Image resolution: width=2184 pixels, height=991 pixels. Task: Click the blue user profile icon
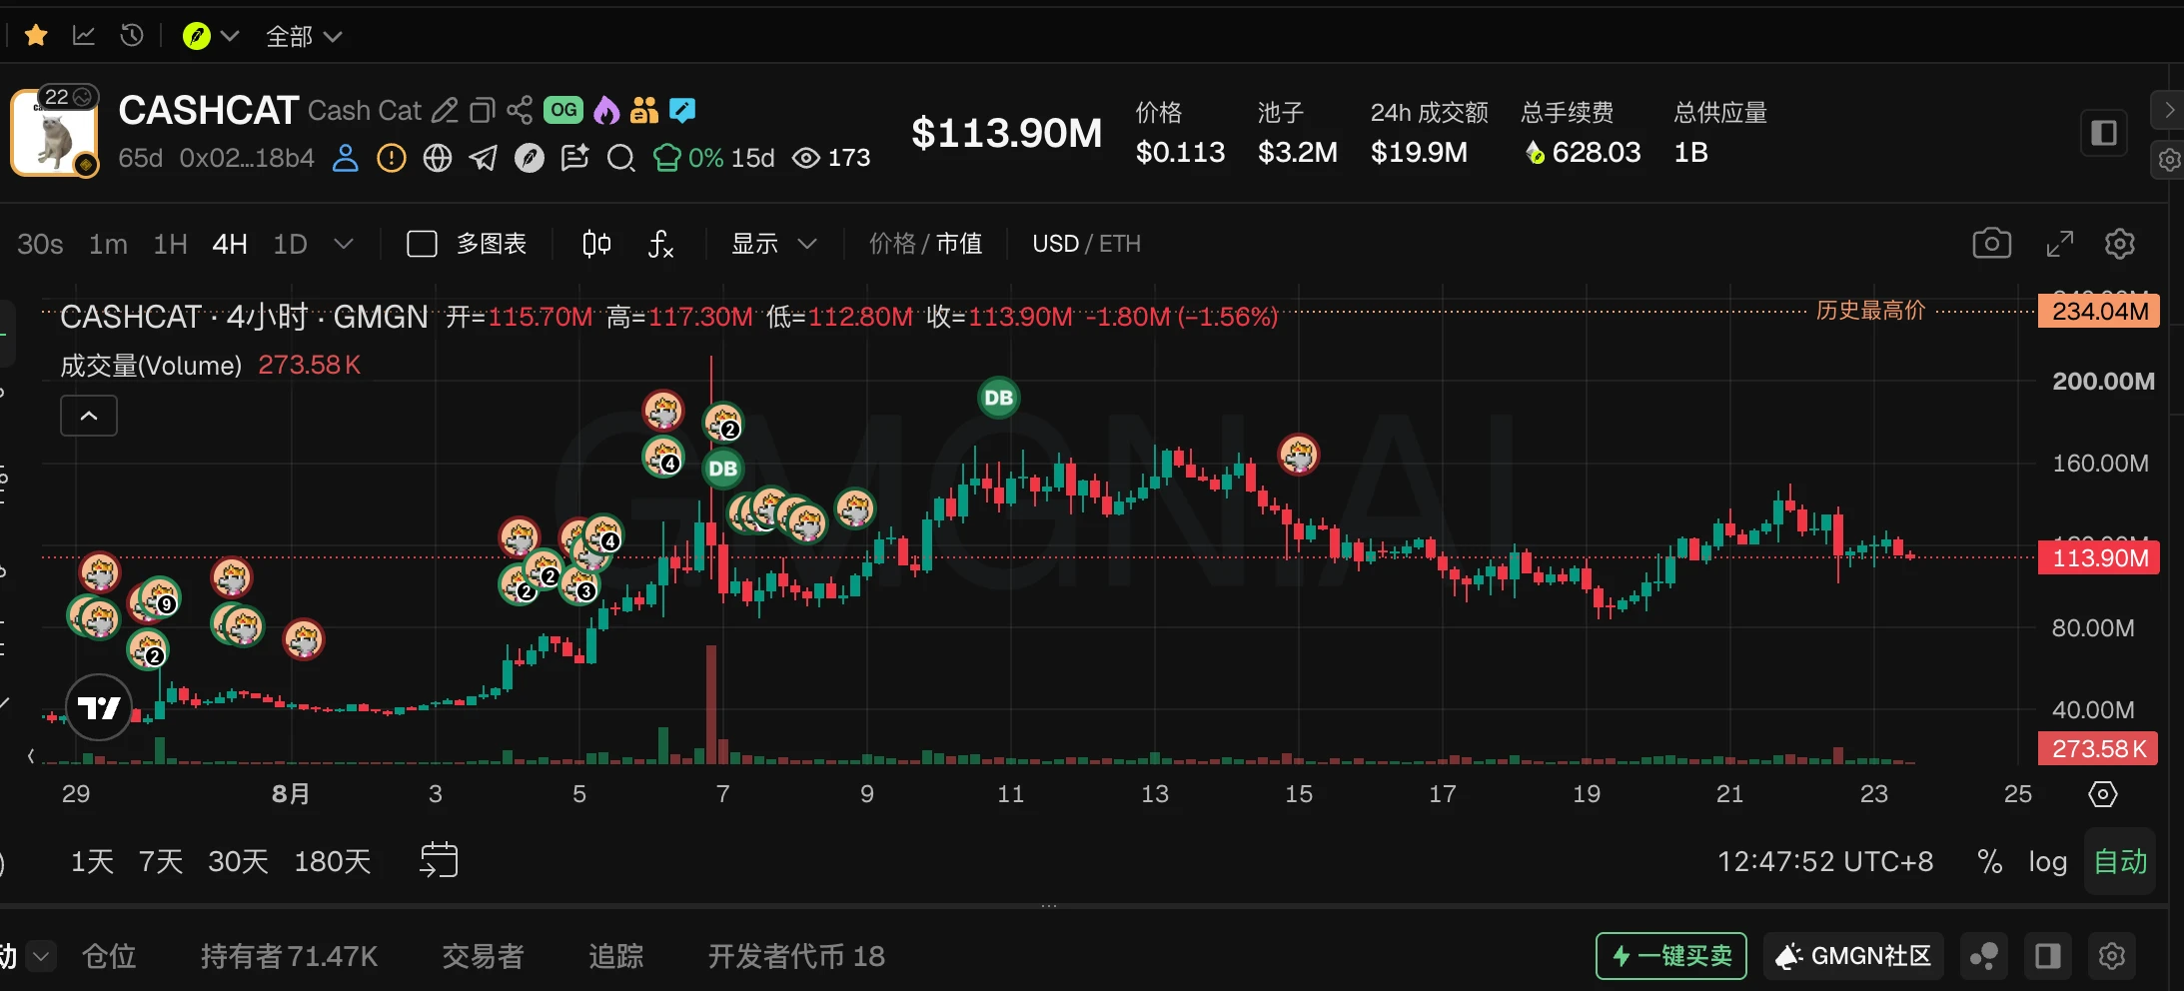pyautogui.click(x=346, y=158)
